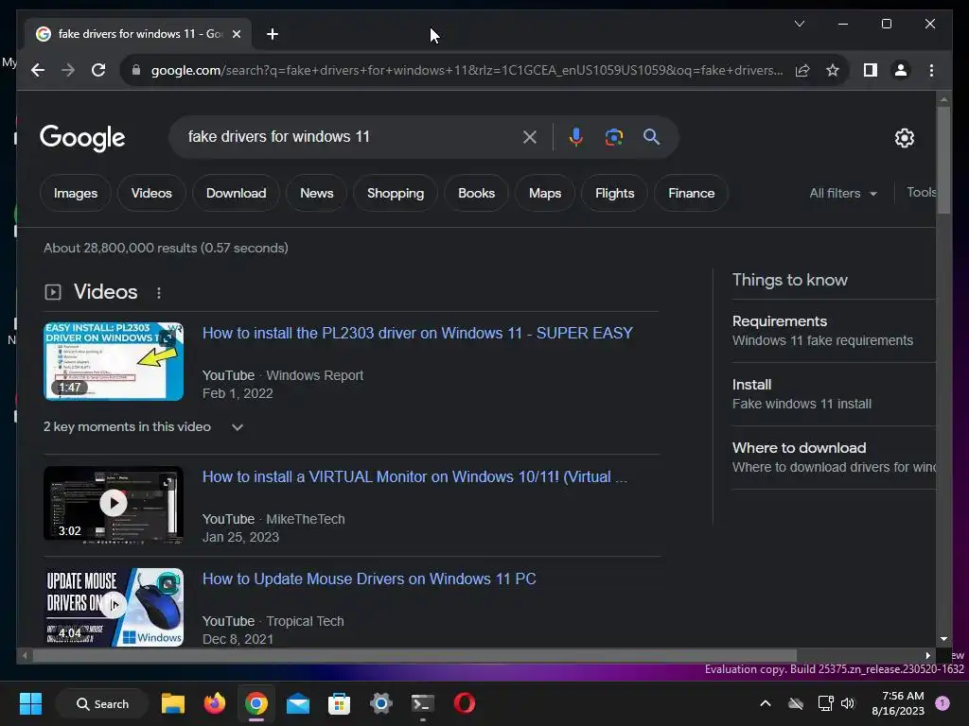
Task: Open the PL2303 driver video link
Action: tap(417, 334)
